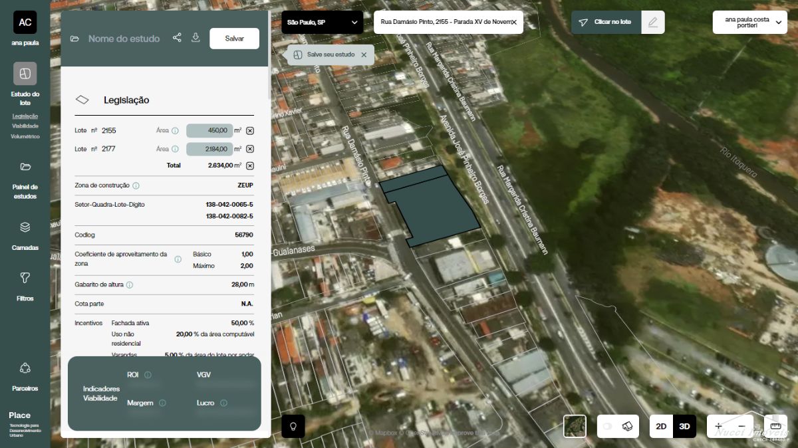Remove lot 2155 from study
The width and height of the screenshot is (798, 448).
tap(250, 131)
